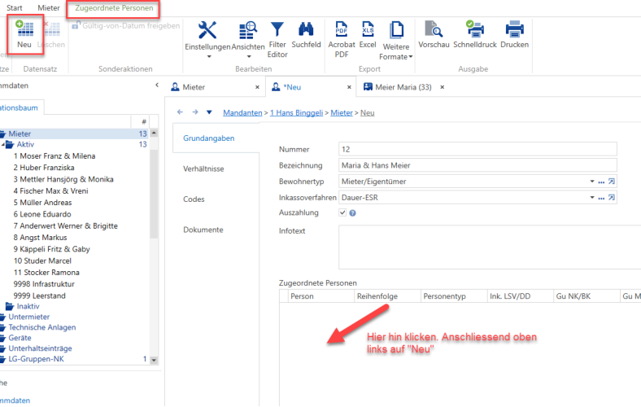Open the Verhältnisse section

tap(203, 169)
